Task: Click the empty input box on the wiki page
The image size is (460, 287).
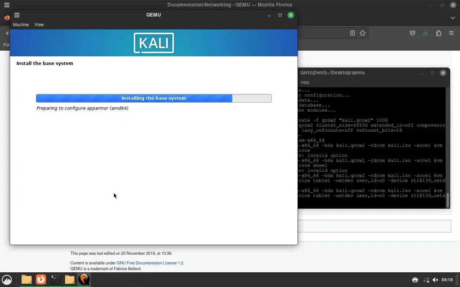Action: [x=374, y=226]
